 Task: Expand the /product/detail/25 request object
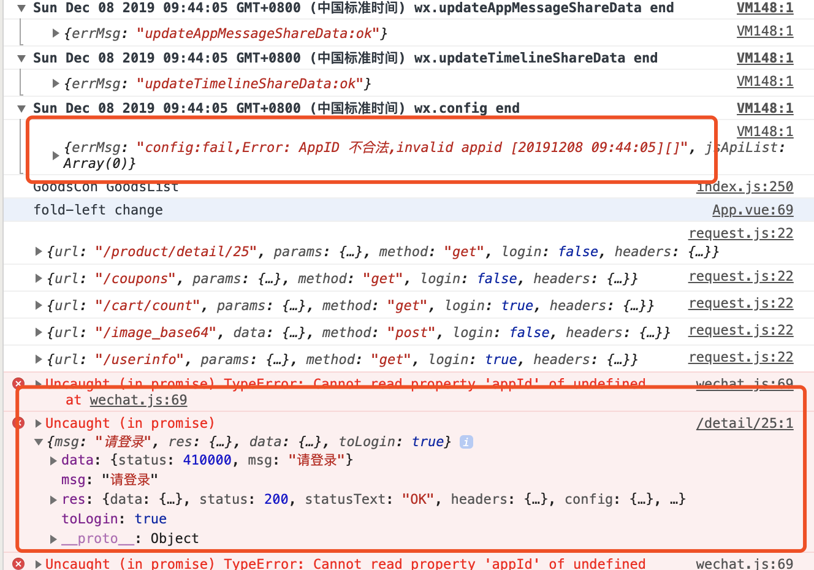(39, 251)
